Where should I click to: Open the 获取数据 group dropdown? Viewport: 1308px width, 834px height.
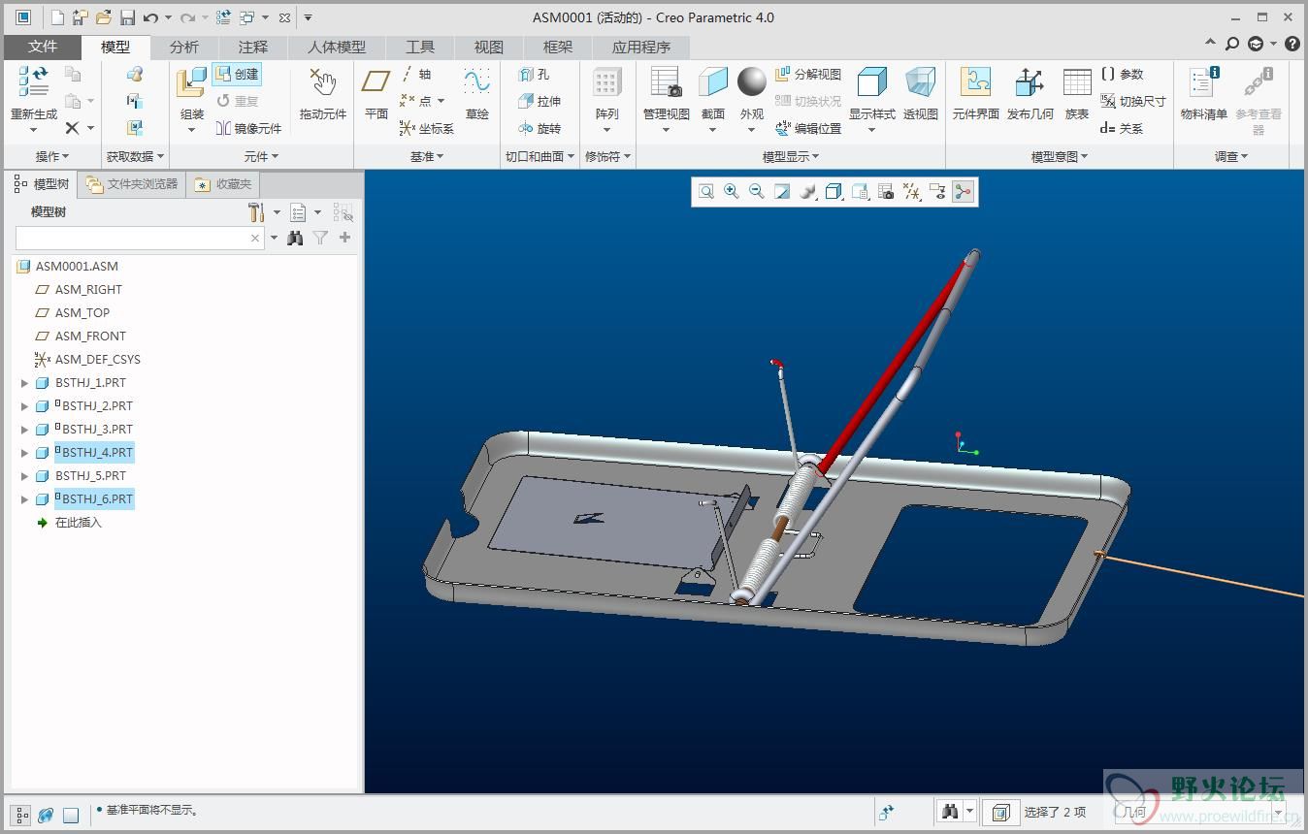coord(135,156)
